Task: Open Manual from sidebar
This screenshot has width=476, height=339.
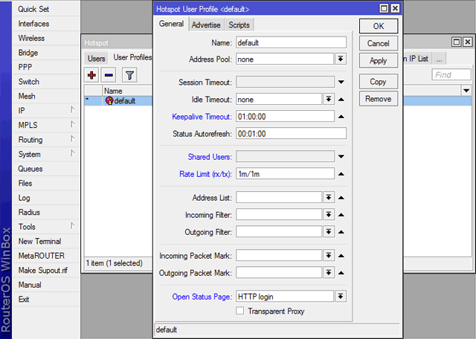Action: pos(46,285)
